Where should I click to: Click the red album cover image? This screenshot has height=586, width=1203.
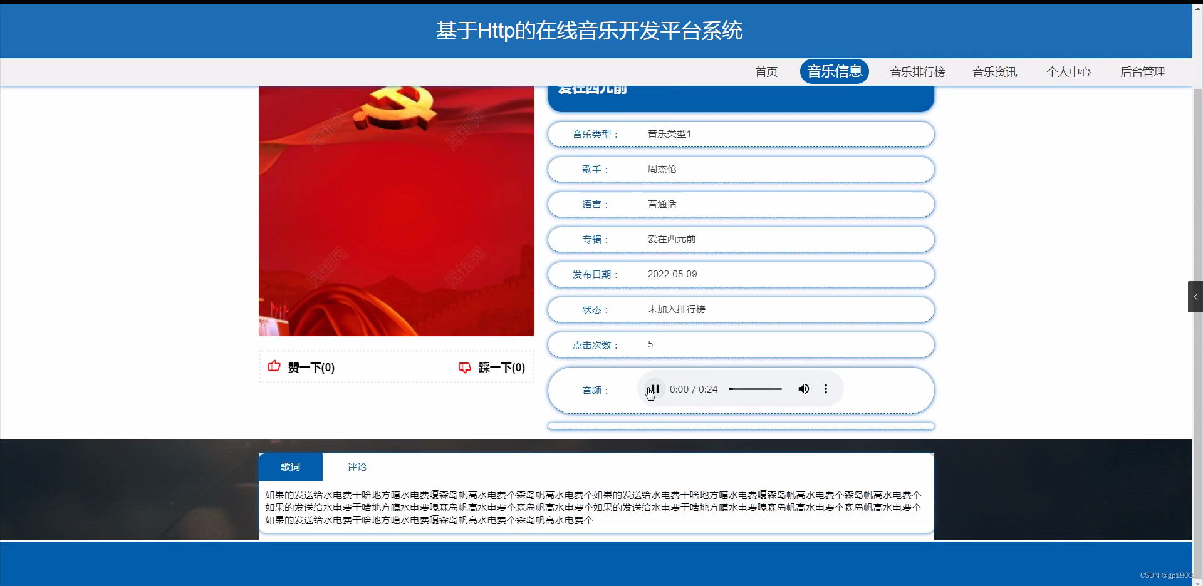click(397, 211)
